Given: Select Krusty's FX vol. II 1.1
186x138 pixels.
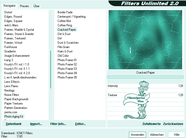Looking at the screenshot, I should coord(17,69).
